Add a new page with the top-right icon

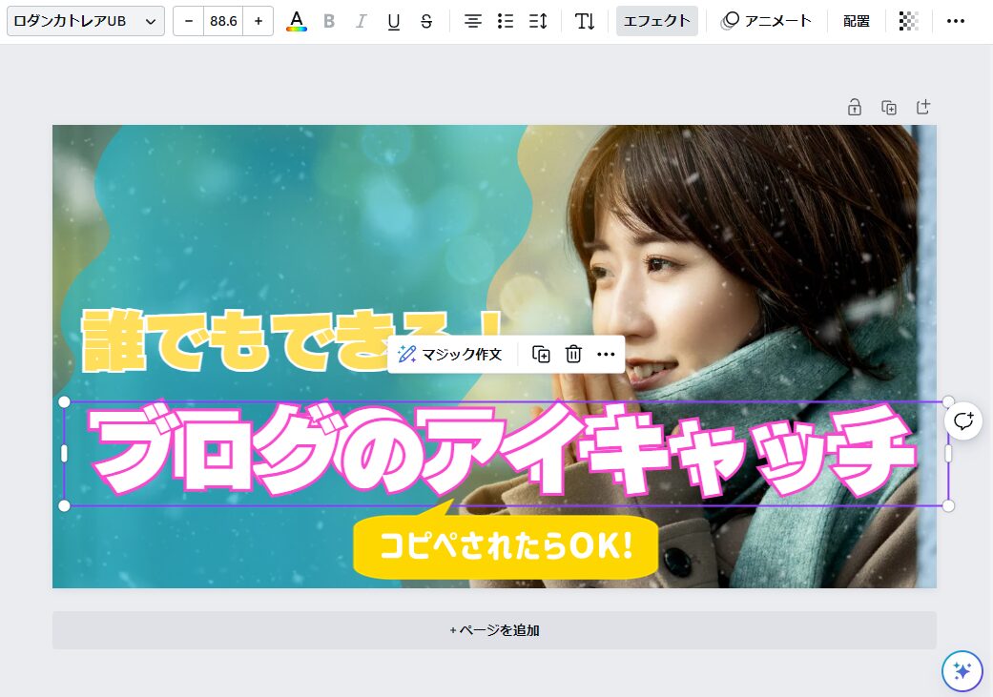coord(923,107)
